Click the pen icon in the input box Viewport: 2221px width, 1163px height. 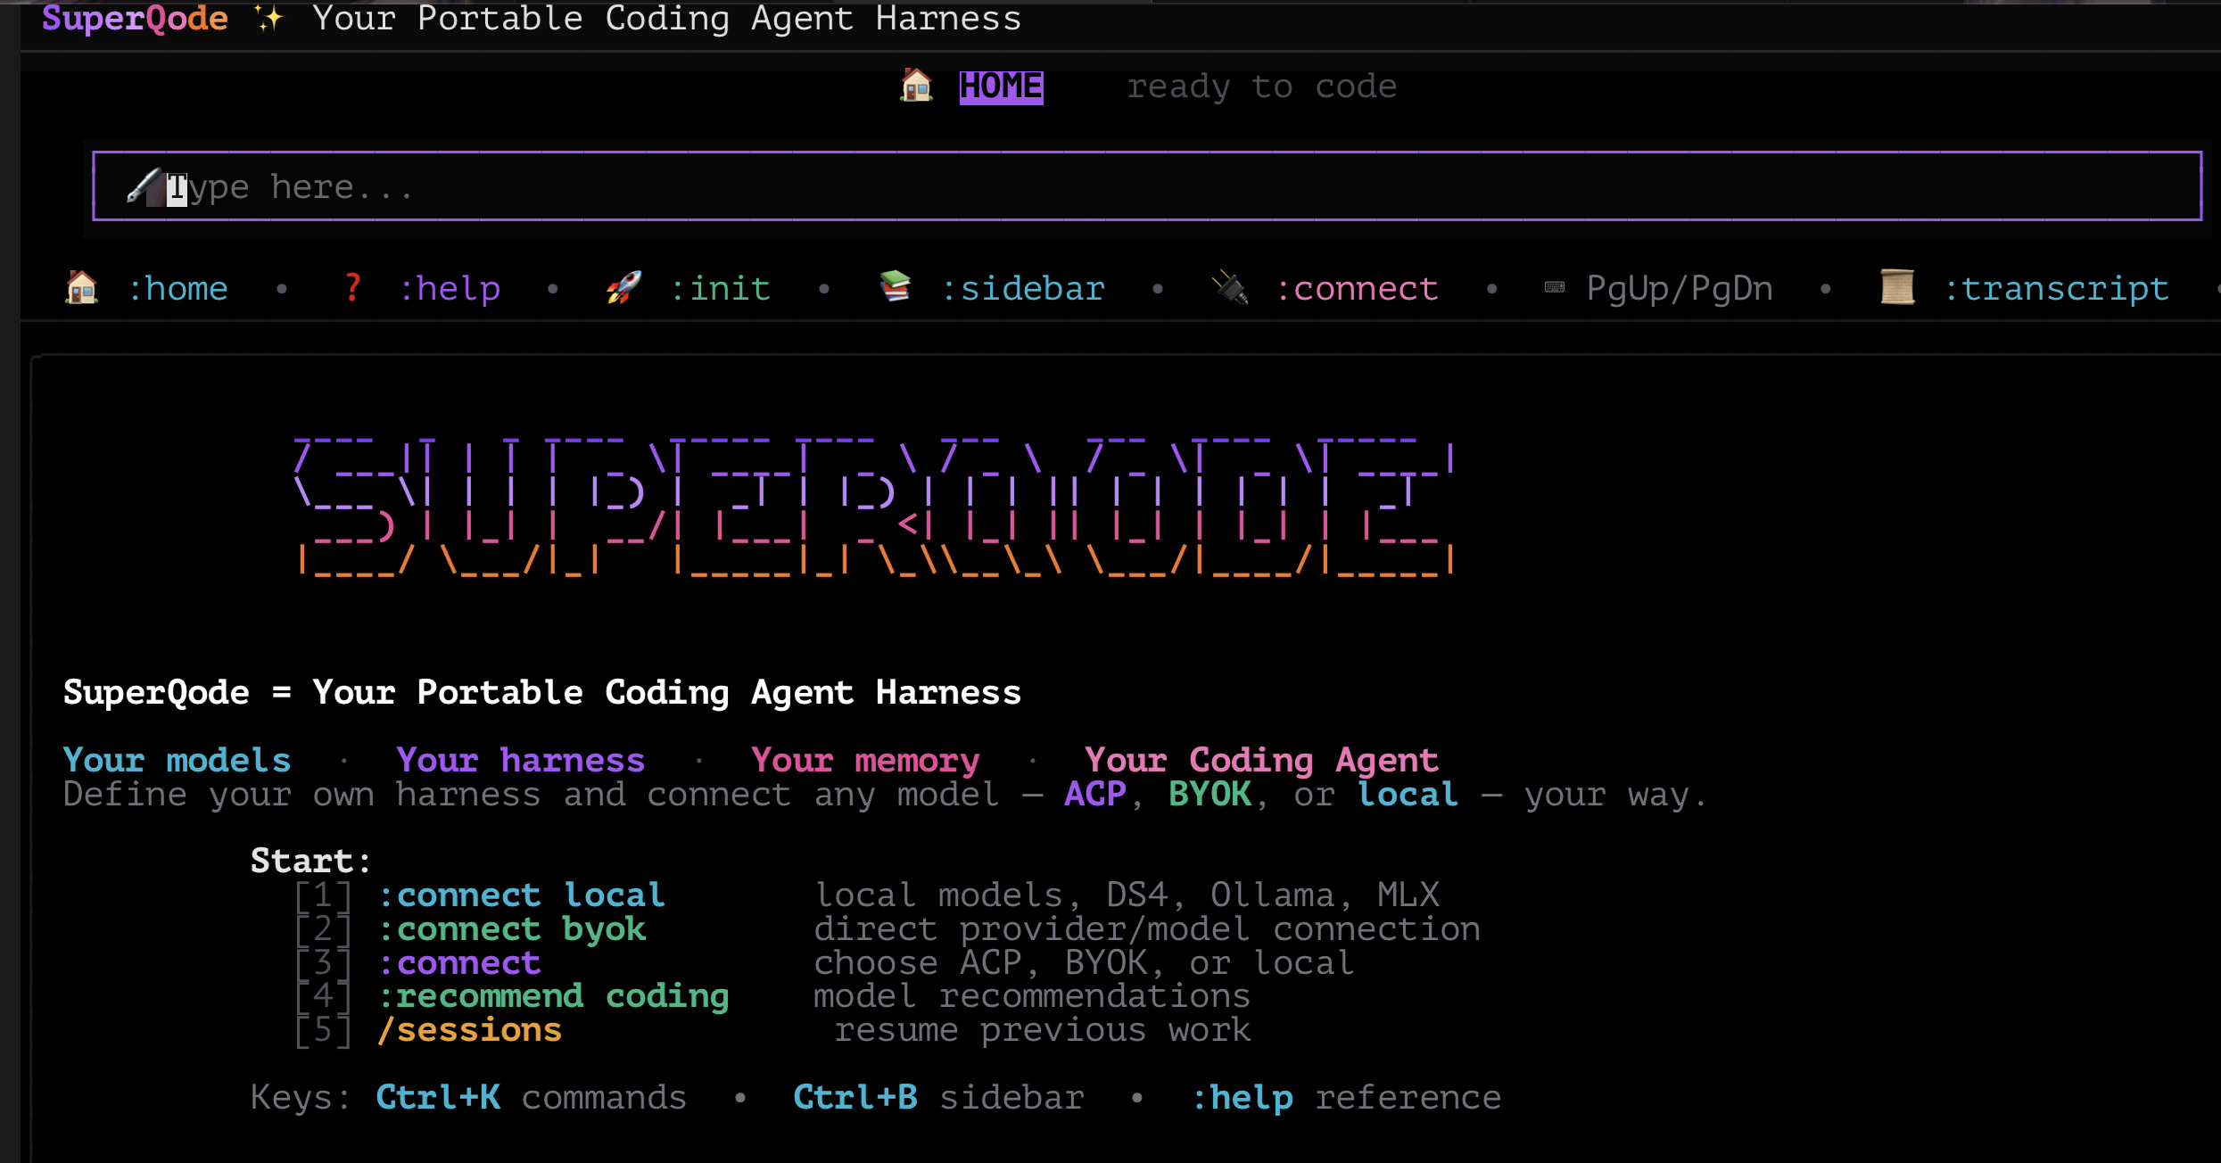point(144,186)
